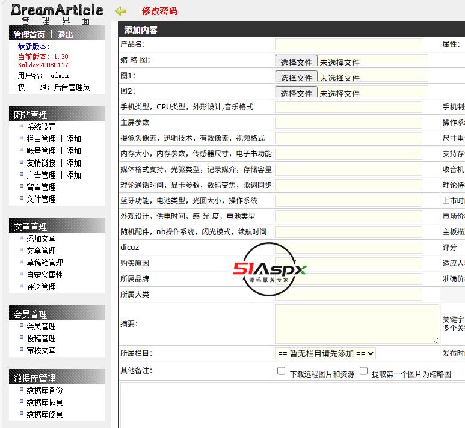Click the bullet icon beside 数据库备份

tap(21, 389)
